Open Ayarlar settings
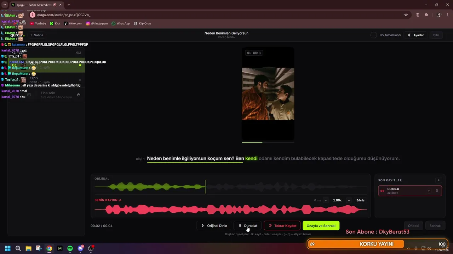Viewport: 453px width, 254px height. click(415, 35)
